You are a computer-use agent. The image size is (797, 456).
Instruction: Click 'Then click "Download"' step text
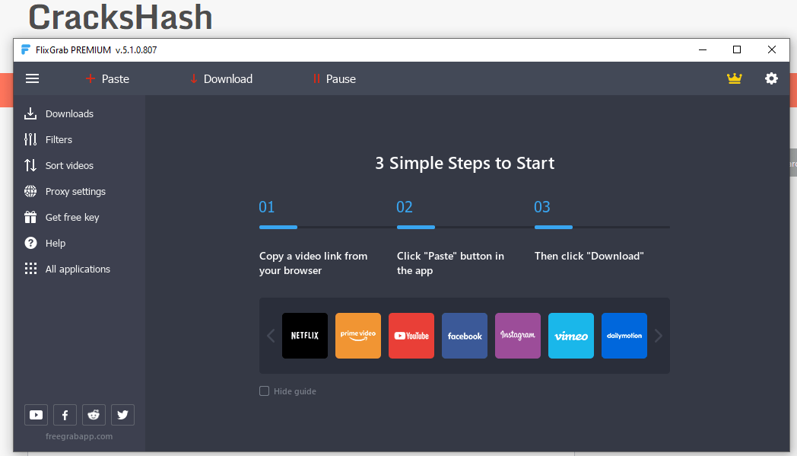[x=589, y=256]
